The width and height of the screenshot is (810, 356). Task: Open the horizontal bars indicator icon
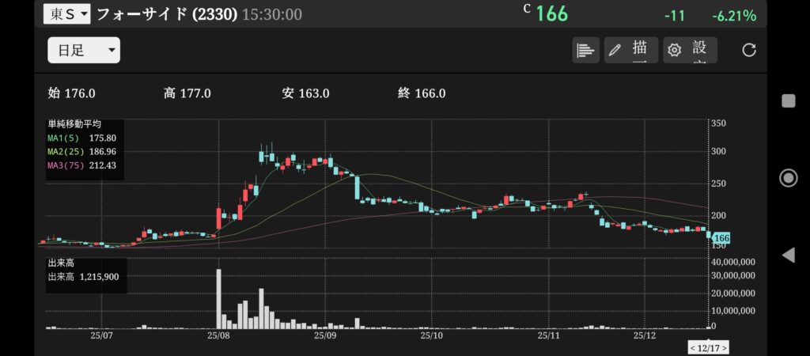point(585,50)
